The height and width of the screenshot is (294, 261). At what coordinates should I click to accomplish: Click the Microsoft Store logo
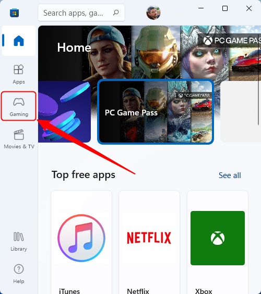pyautogui.click(x=15, y=13)
